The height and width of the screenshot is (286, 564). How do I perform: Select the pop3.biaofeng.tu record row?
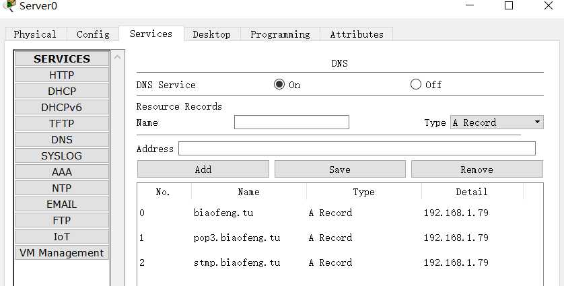pyautogui.click(x=237, y=238)
